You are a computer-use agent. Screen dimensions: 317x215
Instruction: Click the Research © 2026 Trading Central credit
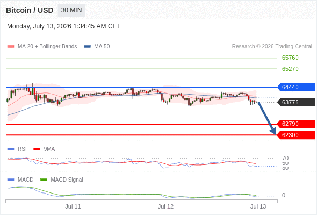coord(272,47)
